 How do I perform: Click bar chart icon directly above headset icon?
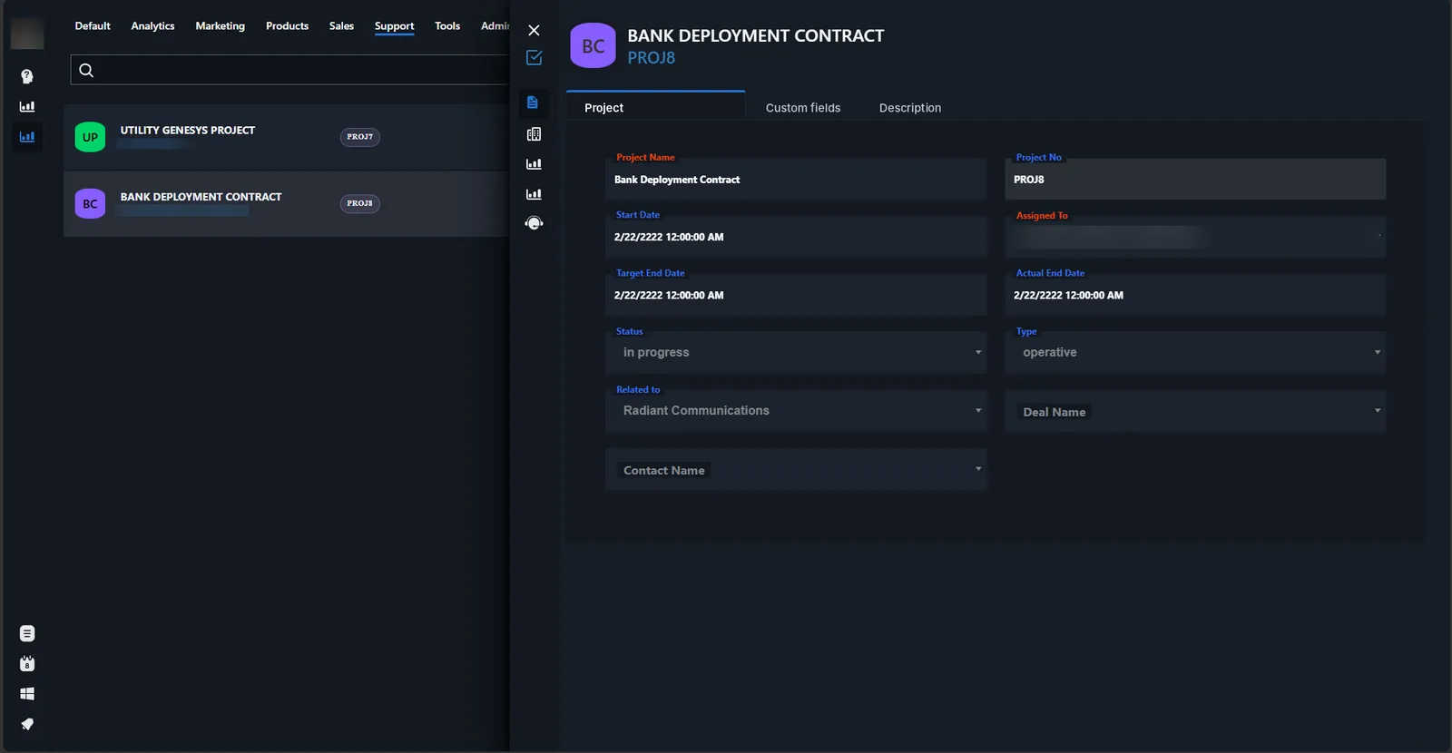click(x=534, y=194)
